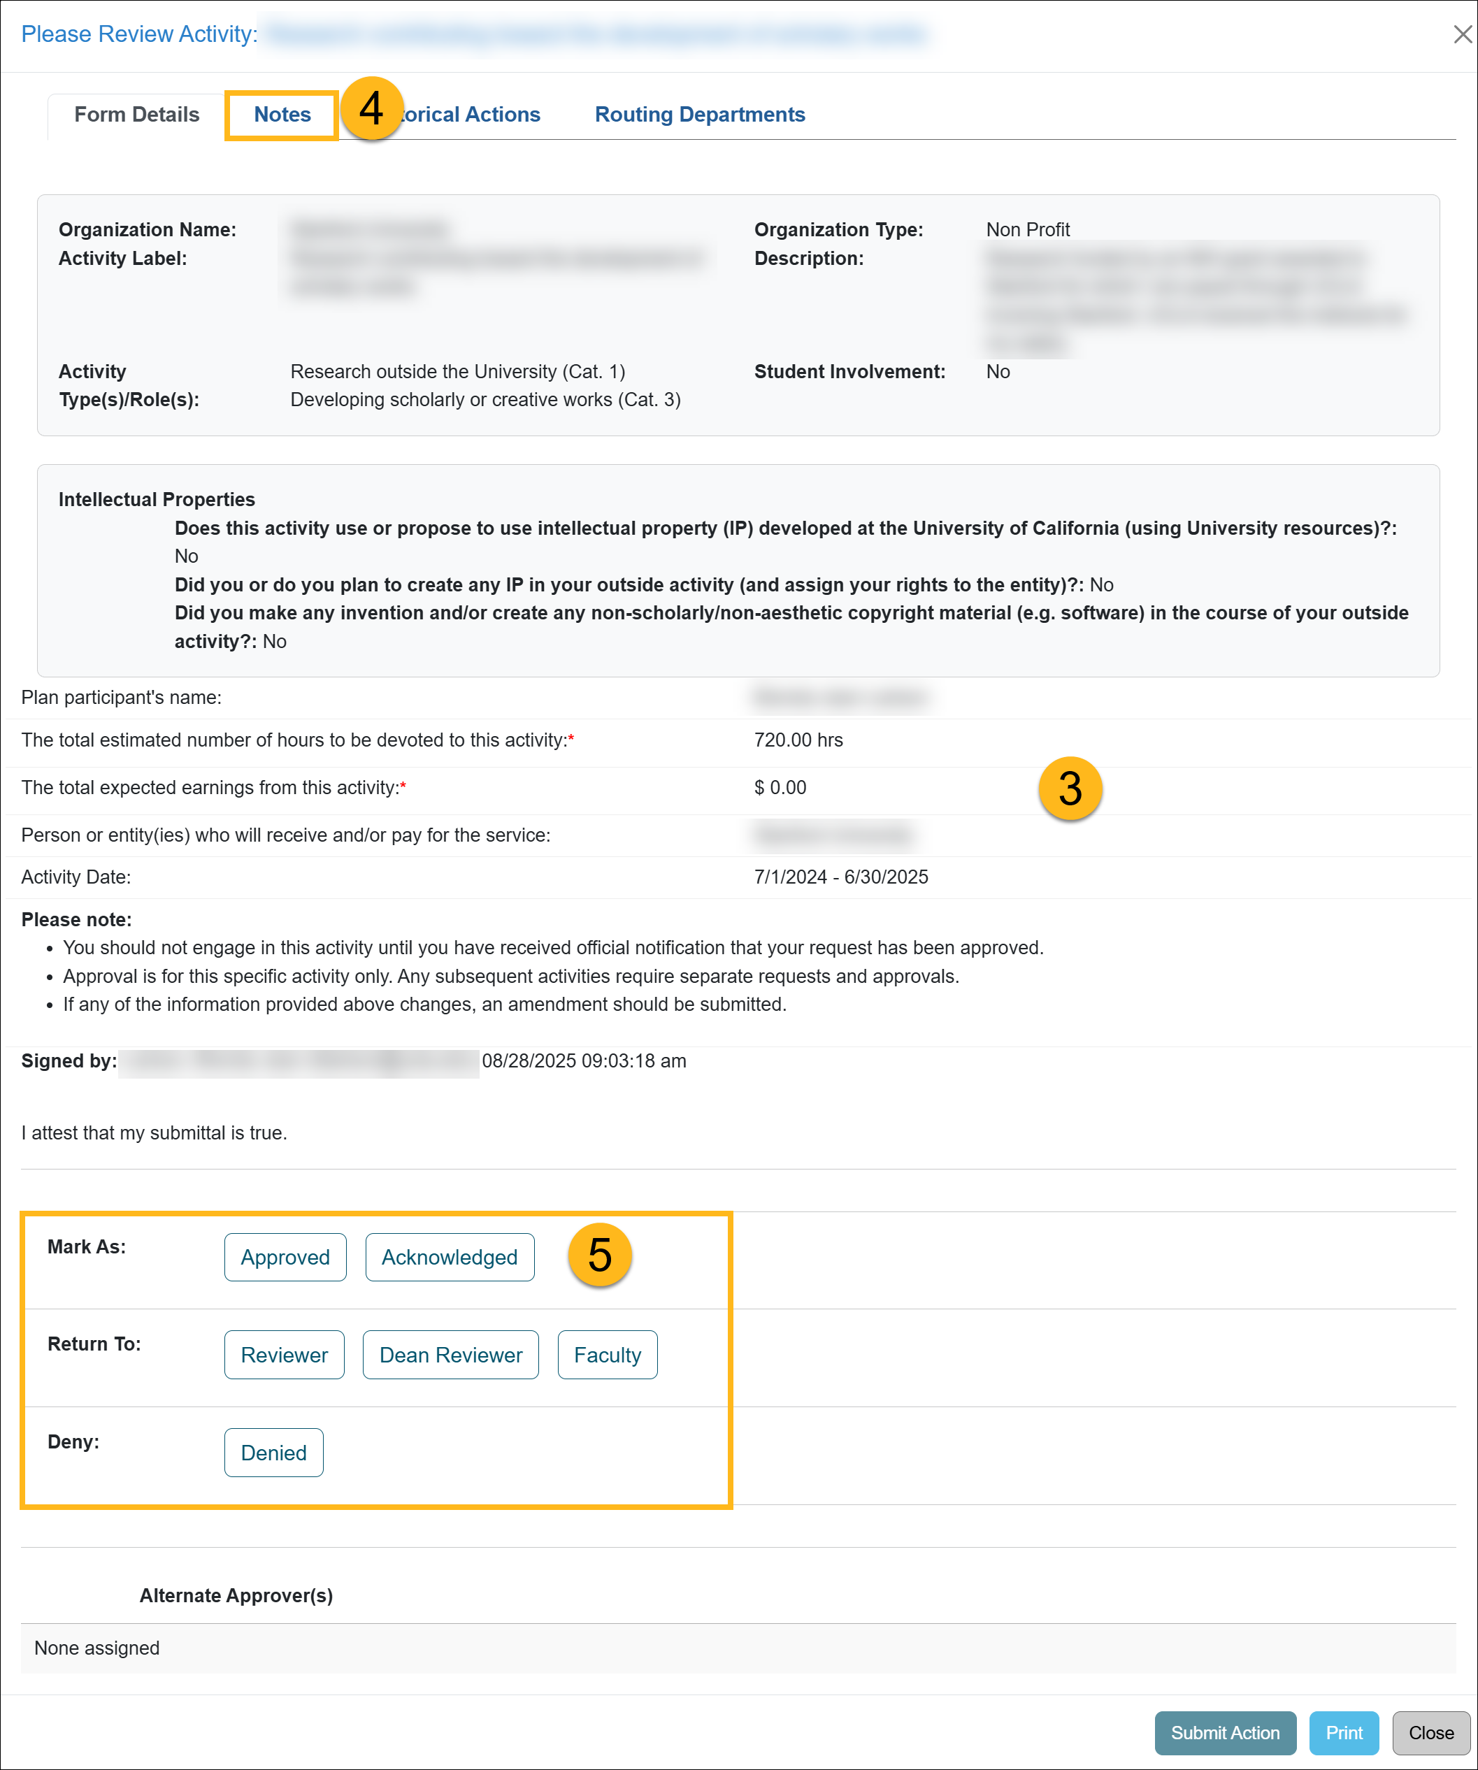1478x1770 pixels.
Task: Click the Please Review Activity title
Action: click(139, 34)
